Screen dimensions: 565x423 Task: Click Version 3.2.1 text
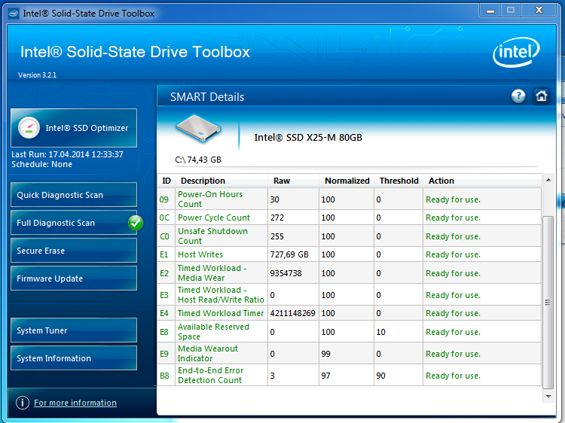[37, 75]
